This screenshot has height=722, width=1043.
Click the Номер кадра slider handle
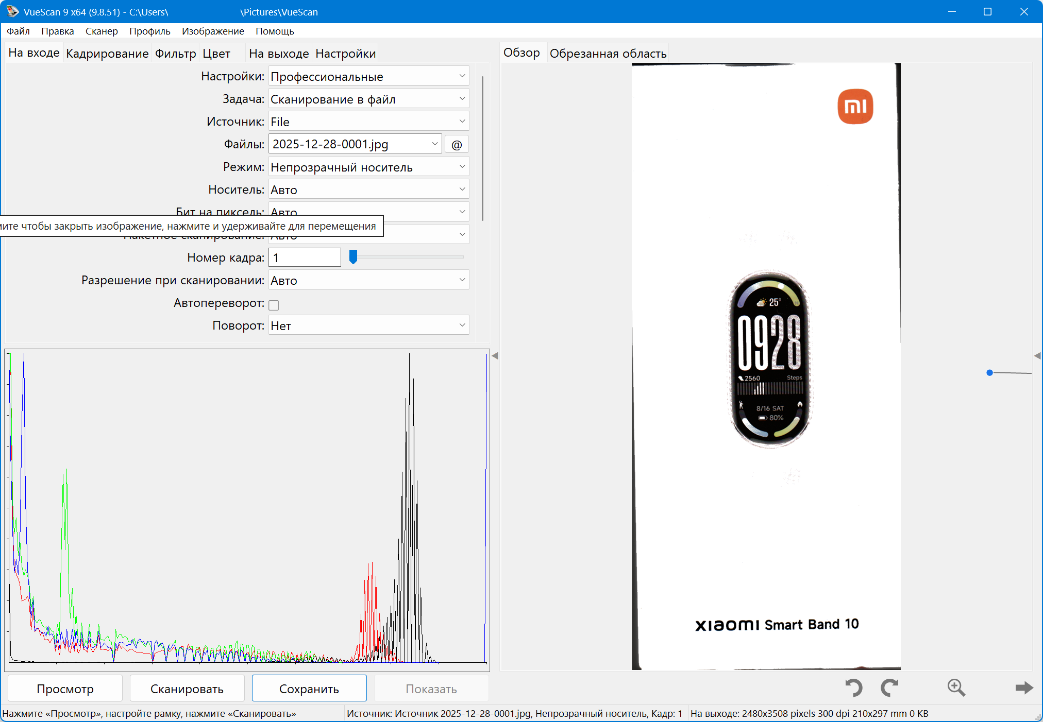point(353,256)
